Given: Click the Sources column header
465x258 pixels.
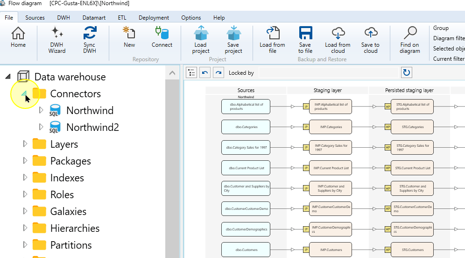Looking at the screenshot, I should [246, 90].
